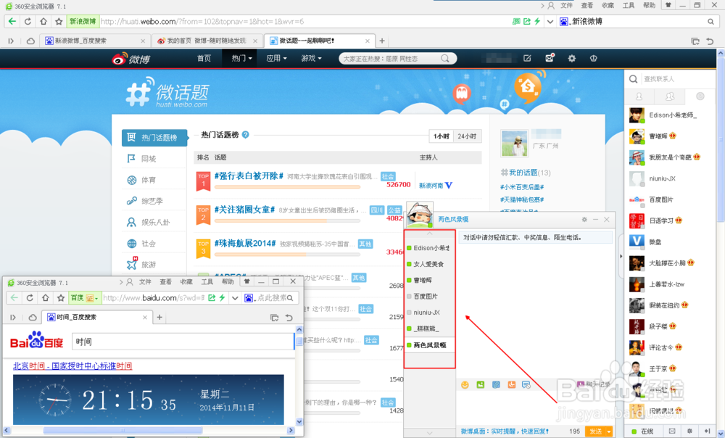Check Weibo messages via the envelope icon
Screen dimensions: 725x438
pyautogui.click(x=550, y=57)
